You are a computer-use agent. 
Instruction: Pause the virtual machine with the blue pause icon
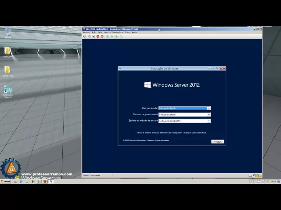pos(107,36)
